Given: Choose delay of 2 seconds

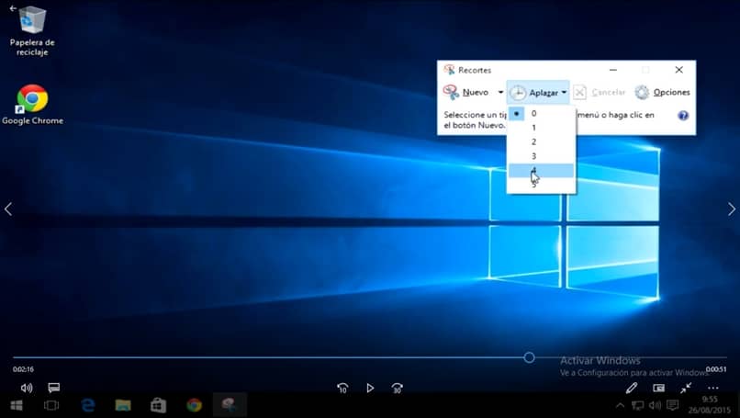Looking at the screenshot, I should [542, 141].
